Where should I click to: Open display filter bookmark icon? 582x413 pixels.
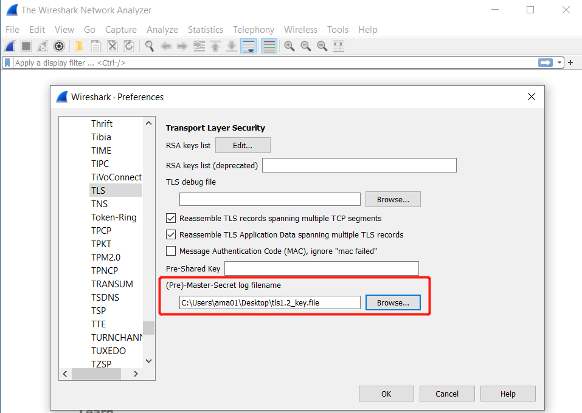[x=7, y=63]
